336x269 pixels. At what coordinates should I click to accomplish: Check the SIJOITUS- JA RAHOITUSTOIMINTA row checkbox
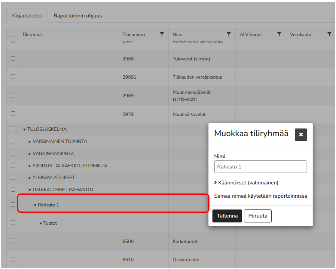point(13,165)
